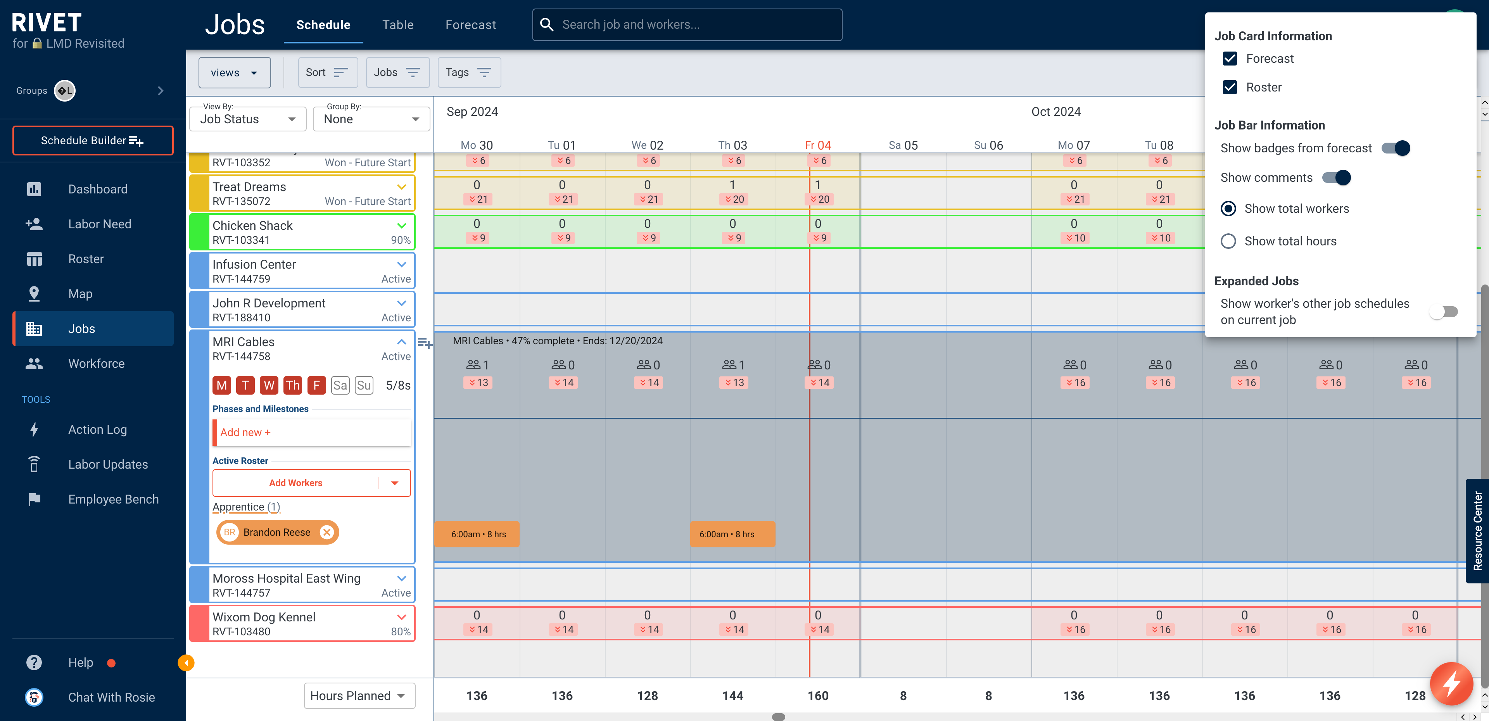Toggle Show badges from forecast switch
1489x721 pixels.
(1396, 148)
